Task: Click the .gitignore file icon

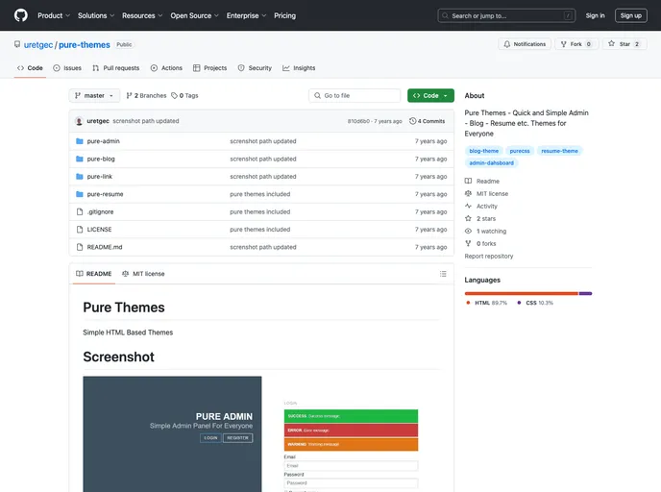Action: [x=79, y=211]
